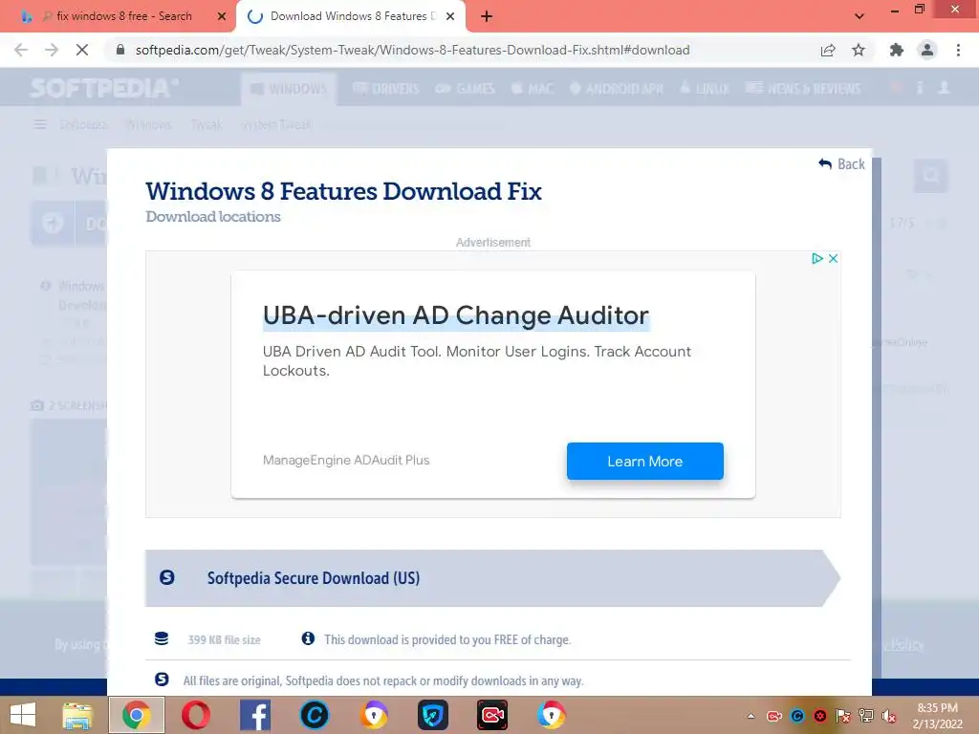Expand the tab search dropdown arrow
The height and width of the screenshot is (734, 979).
(859, 16)
